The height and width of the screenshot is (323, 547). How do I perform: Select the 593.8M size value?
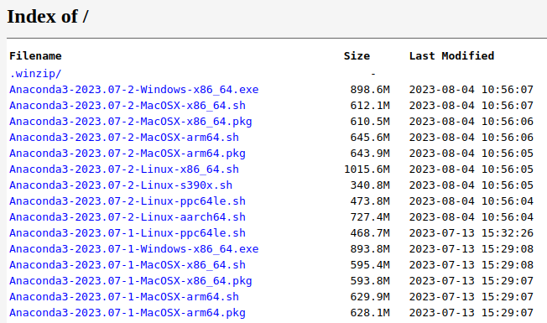pyautogui.click(x=370, y=281)
